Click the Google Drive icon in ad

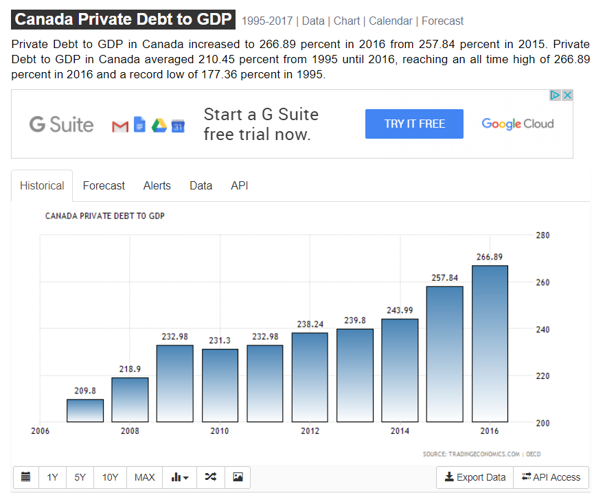(159, 125)
